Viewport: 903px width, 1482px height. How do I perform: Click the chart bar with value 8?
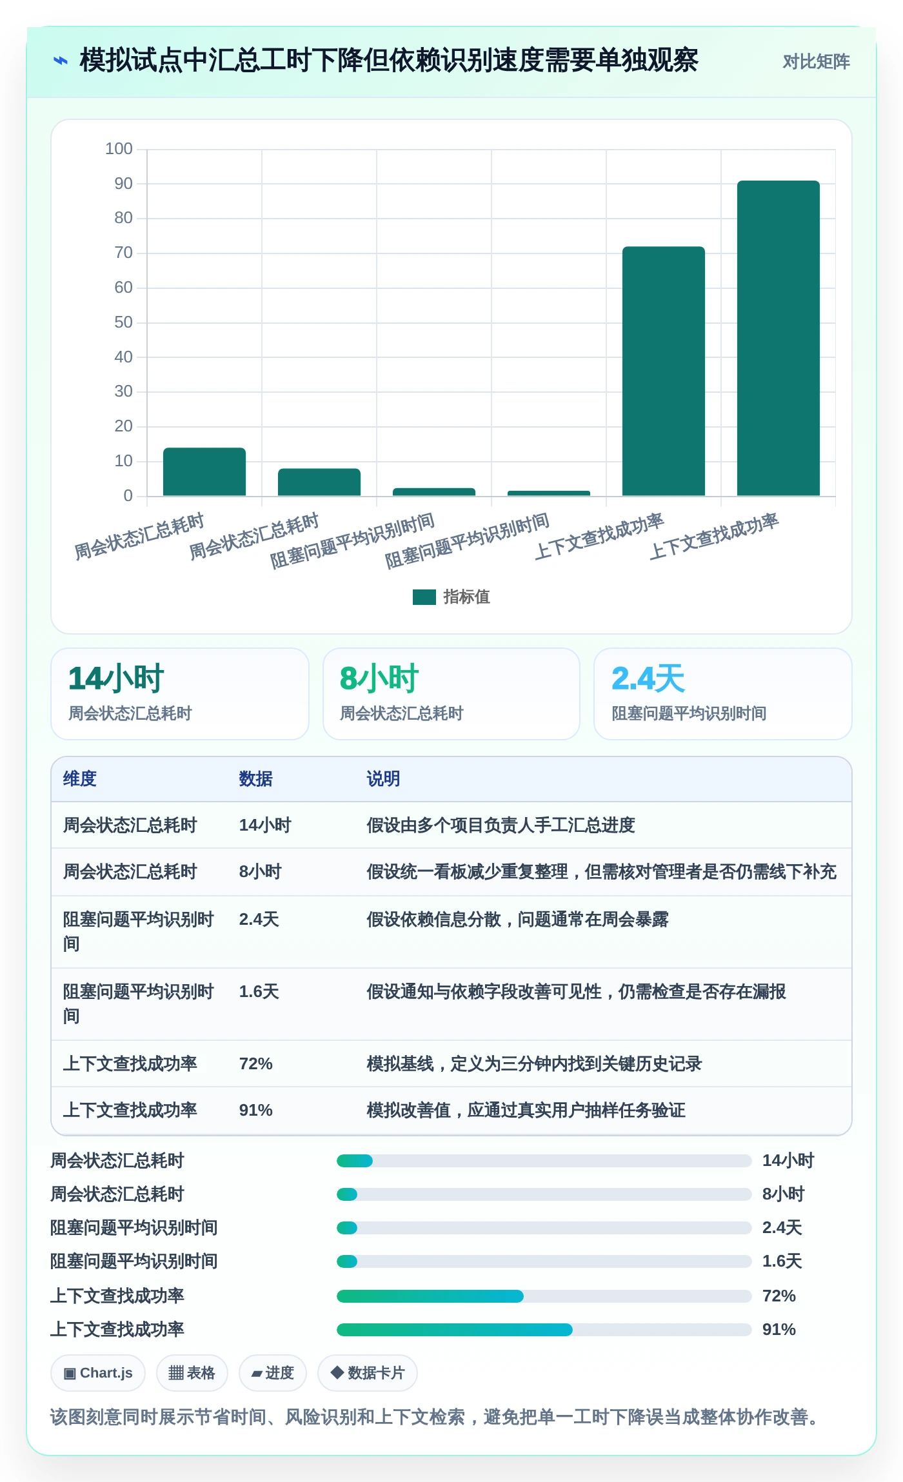tap(319, 482)
